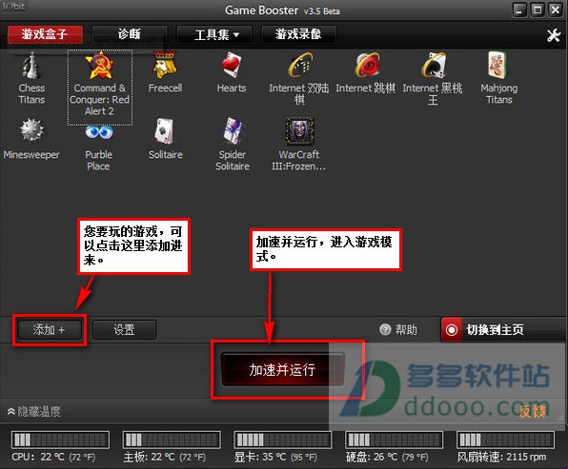
Task: Select the Hearts game icon
Action: tap(232, 66)
